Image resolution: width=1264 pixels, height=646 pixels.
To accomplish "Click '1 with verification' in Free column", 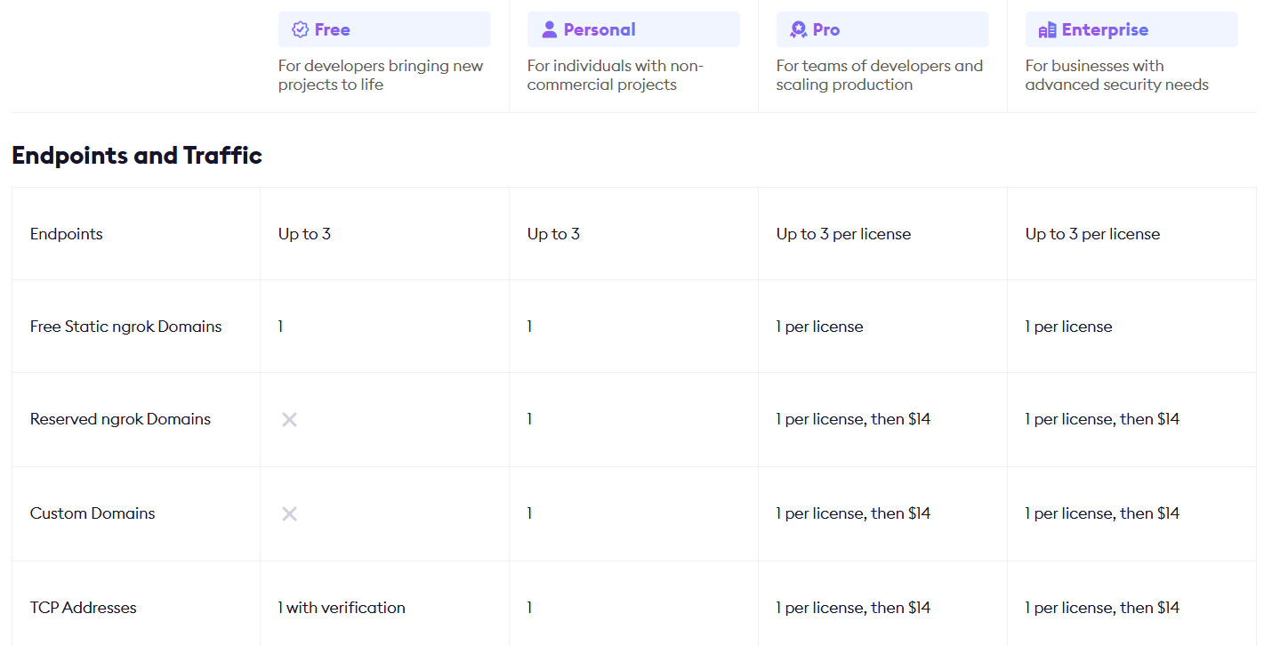I will [x=342, y=608].
